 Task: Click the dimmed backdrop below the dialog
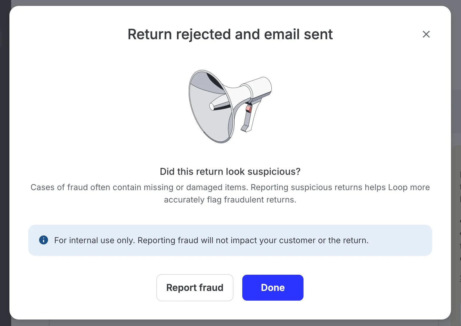[x=230, y=323]
